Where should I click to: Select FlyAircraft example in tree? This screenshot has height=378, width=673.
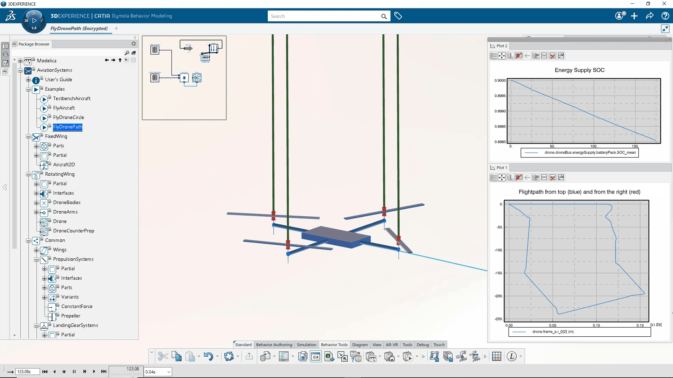(x=64, y=107)
